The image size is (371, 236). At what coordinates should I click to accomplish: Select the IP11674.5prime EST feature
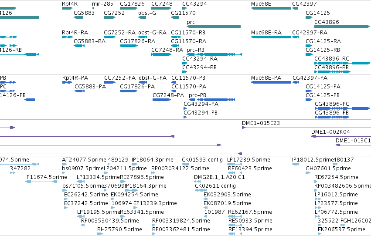[x=41, y=182]
